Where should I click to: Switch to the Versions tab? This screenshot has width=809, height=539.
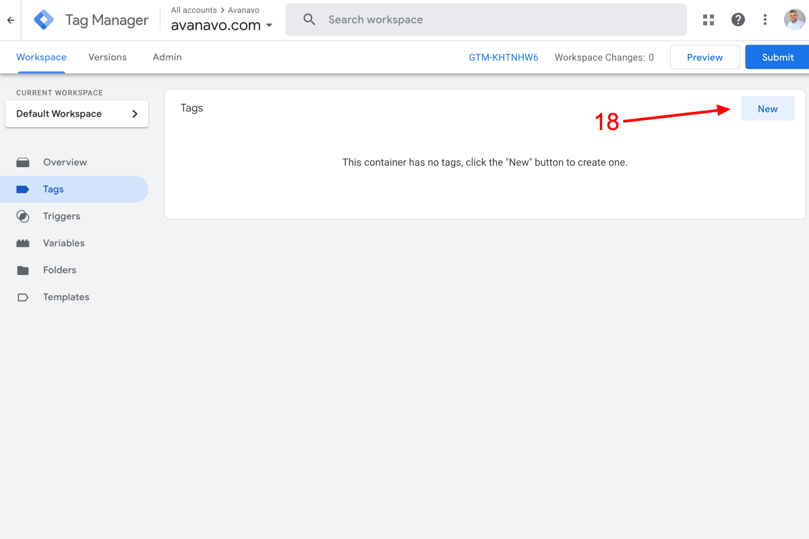[107, 57]
